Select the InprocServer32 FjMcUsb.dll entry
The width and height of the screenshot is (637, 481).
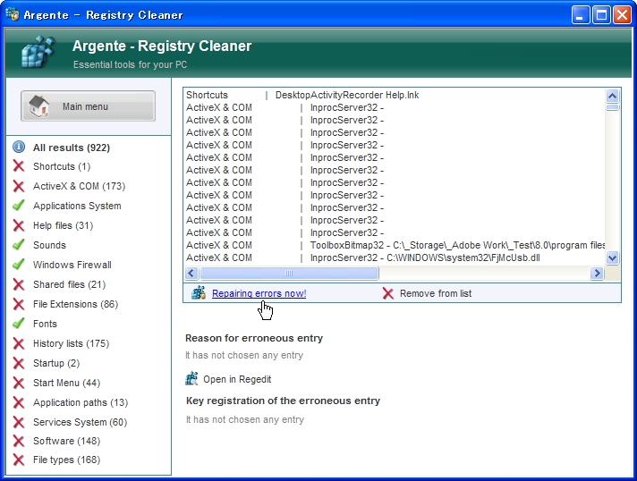pyautogui.click(x=395, y=257)
